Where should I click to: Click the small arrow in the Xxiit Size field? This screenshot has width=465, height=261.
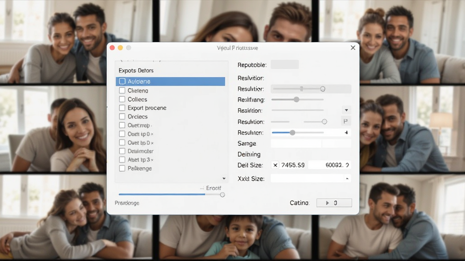tap(347, 179)
